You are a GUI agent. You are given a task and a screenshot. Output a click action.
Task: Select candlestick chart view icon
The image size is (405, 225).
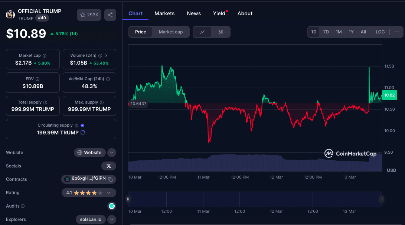(221, 32)
